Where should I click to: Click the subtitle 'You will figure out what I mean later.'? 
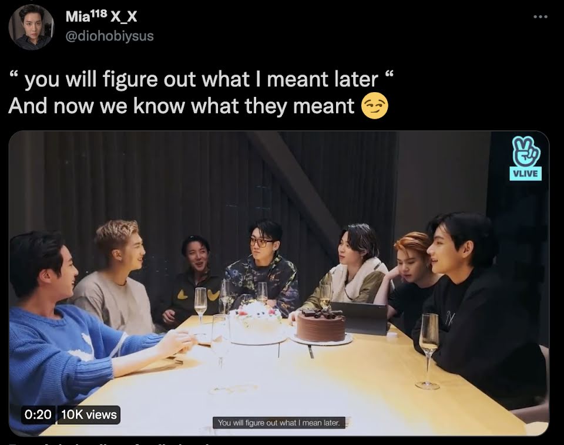pyautogui.click(x=278, y=423)
